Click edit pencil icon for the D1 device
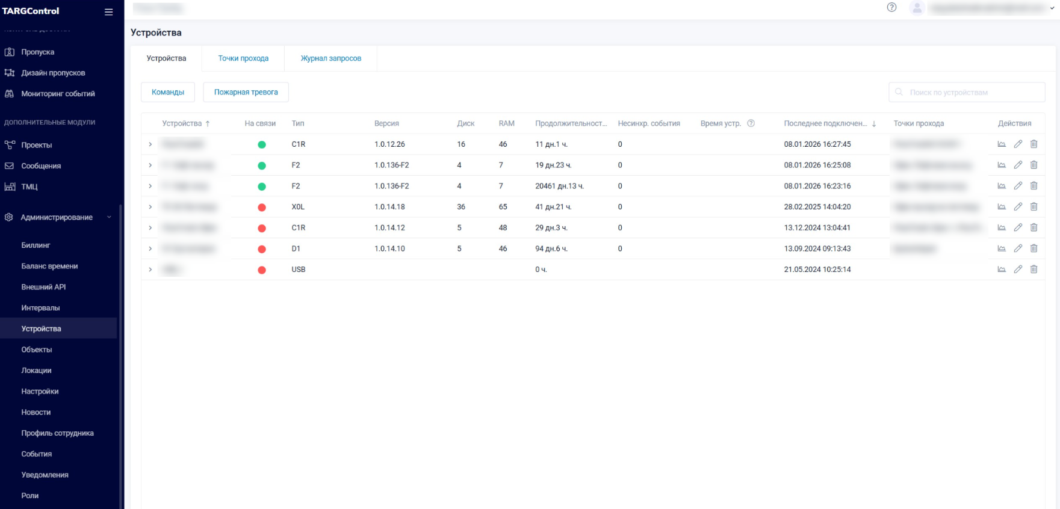This screenshot has height=509, width=1060. click(x=1018, y=248)
